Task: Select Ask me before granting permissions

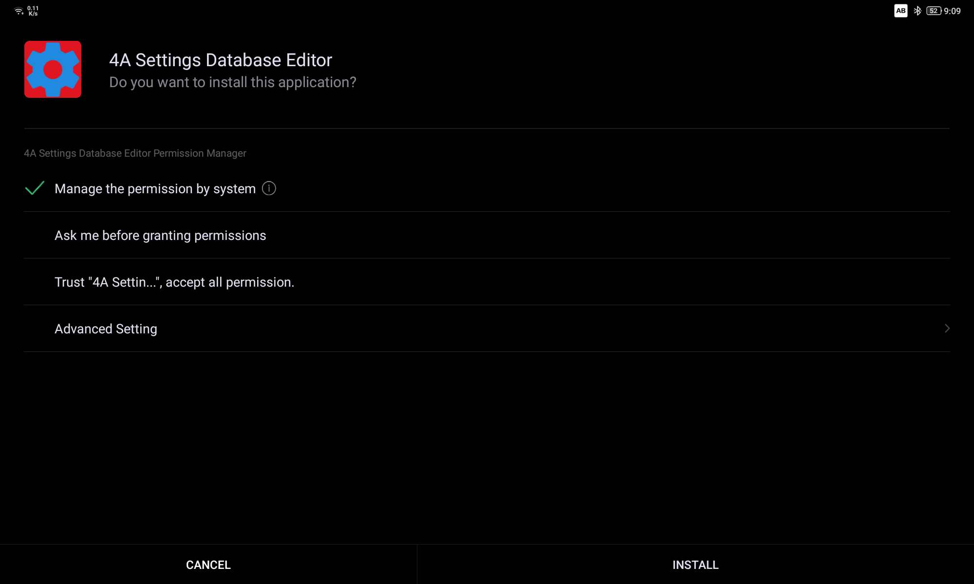Action: coord(160,236)
